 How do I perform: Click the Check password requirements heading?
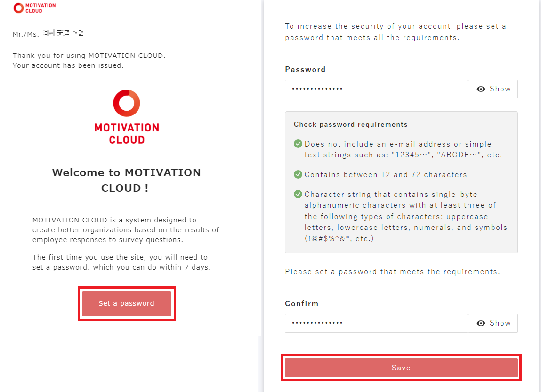tap(351, 125)
